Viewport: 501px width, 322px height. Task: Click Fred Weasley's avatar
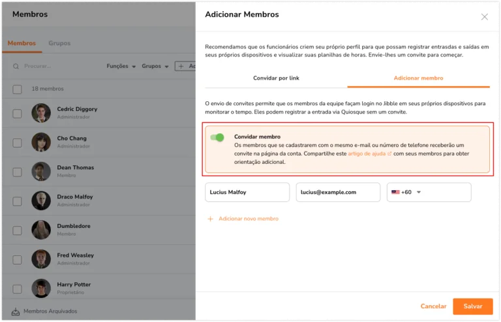click(x=41, y=259)
